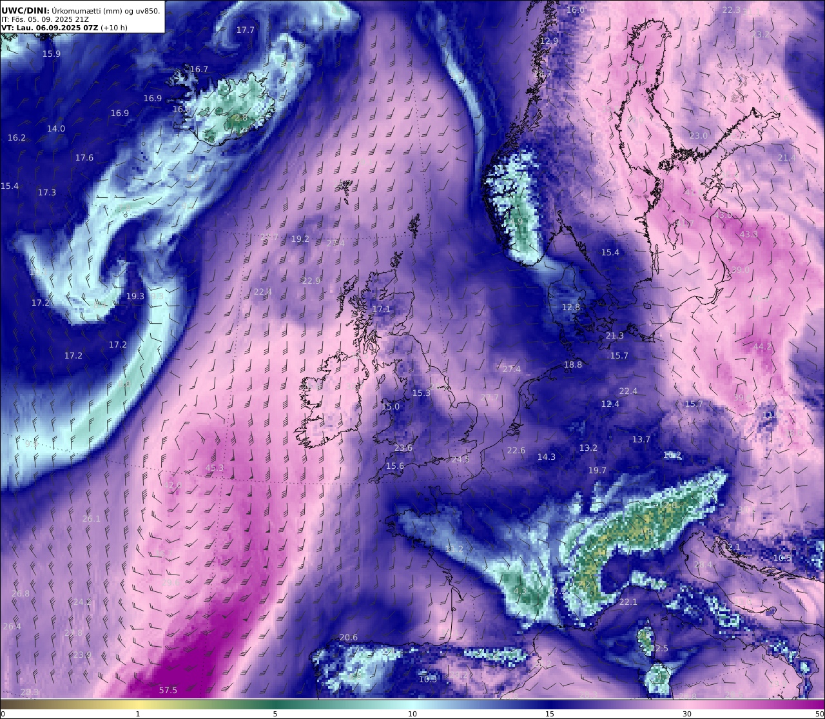Select the 16.7 value near Iceland
The image size is (825, 719).
pos(199,70)
